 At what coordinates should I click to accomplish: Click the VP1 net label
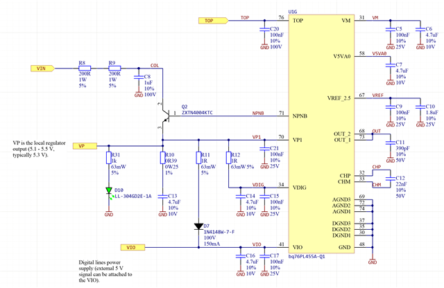[x=257, y=137]
